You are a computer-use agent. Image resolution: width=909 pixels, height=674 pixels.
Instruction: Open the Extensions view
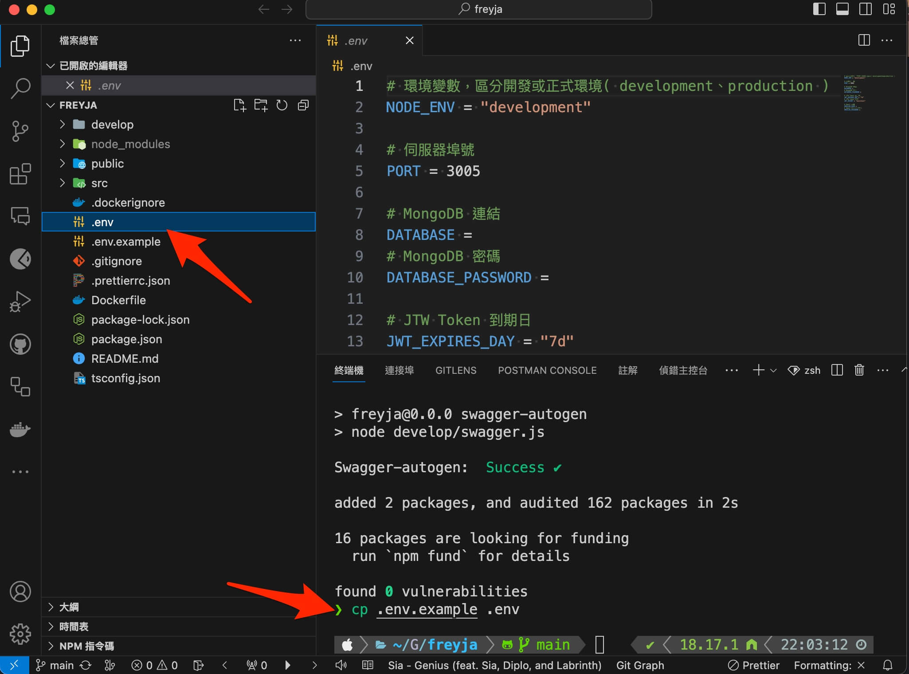(20, 173)
